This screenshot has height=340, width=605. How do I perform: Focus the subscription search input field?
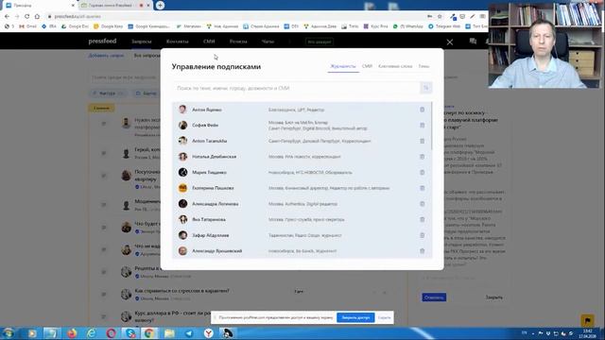pyautogui.click(x=296, y=88)
